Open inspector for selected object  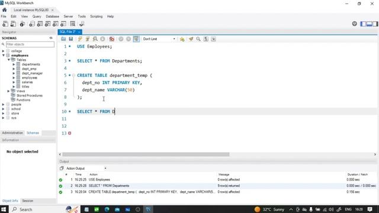click(x=23, y=24)
